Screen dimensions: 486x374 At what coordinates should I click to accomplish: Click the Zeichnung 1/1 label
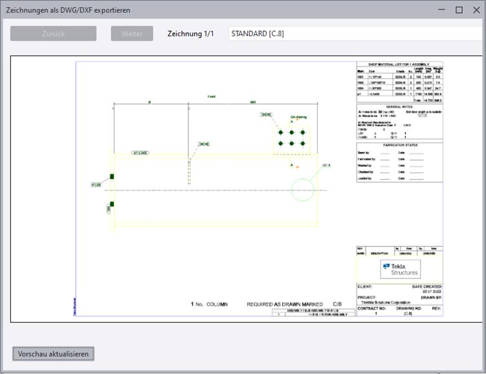191,34
